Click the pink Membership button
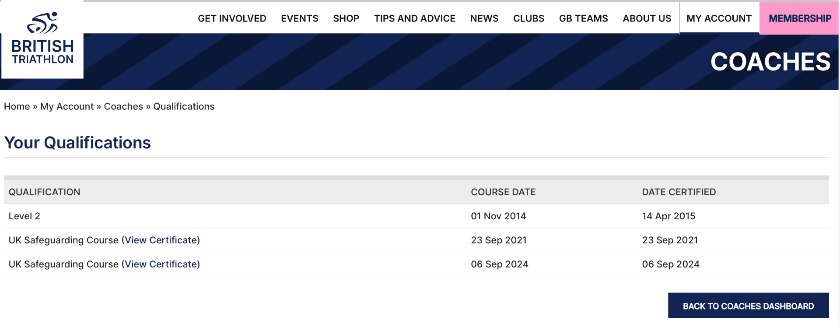 coord(799,18)
